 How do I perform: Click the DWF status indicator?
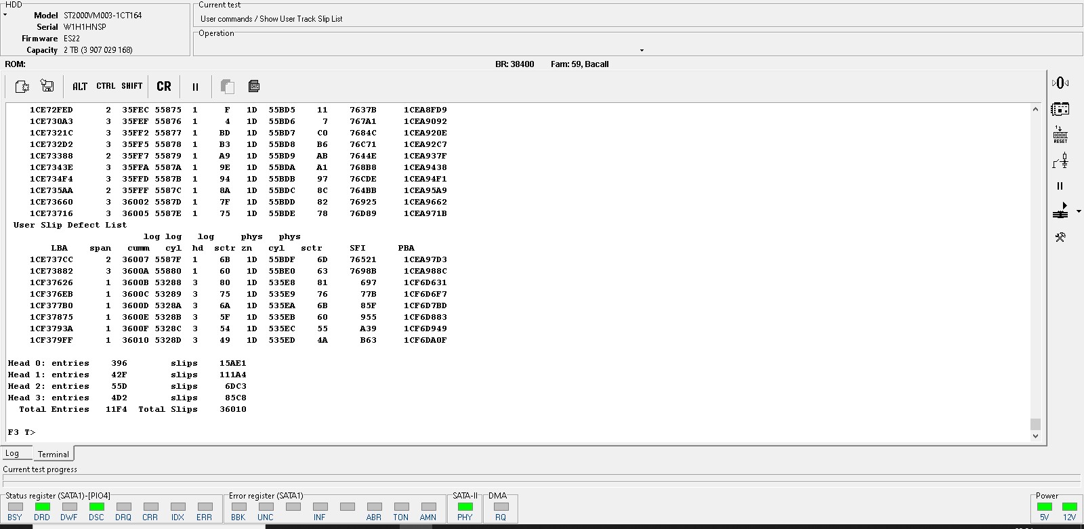[69, 507]
